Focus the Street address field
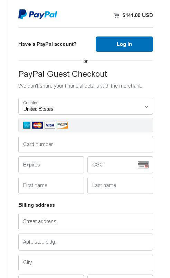Image resolution: width=170 pixels, height=278 pixels. tap(86, 222)
